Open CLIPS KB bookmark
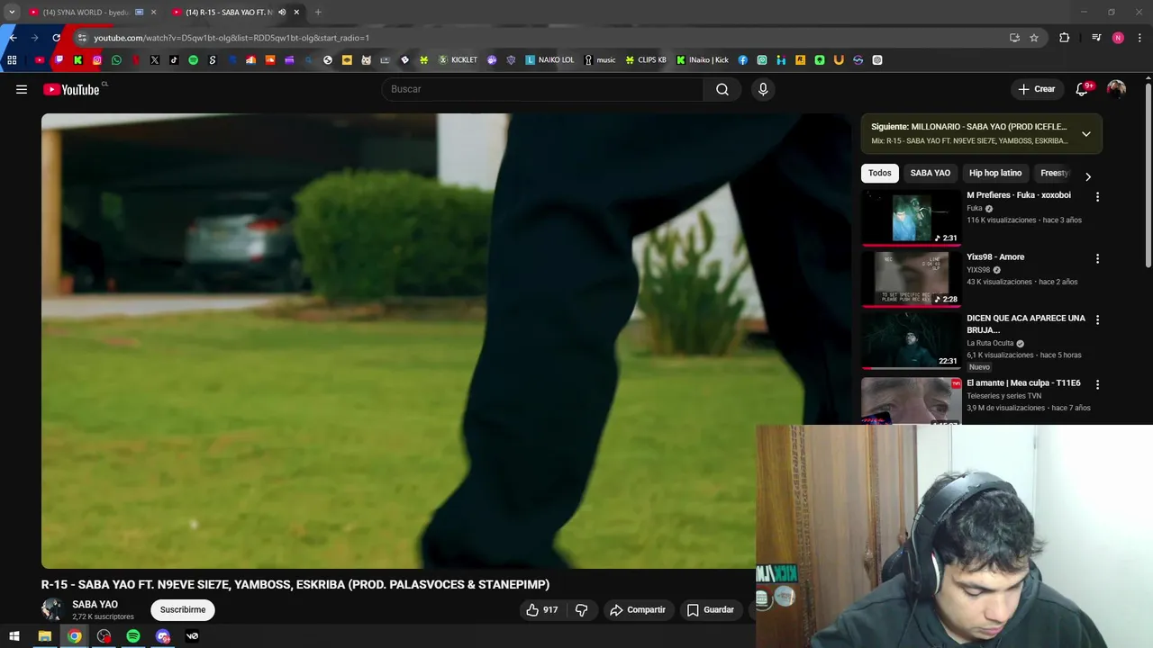 pos(646,60)
